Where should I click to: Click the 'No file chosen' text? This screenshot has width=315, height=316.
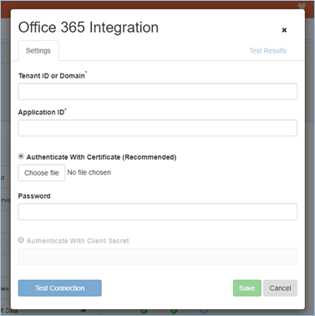pos(89,172)
